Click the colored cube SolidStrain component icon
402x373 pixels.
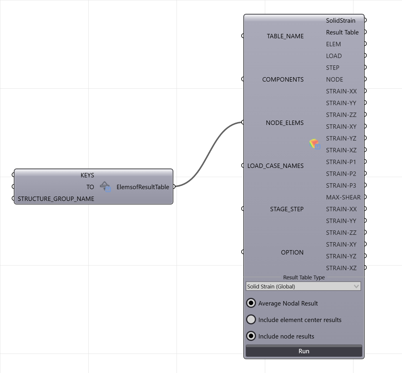315,144
